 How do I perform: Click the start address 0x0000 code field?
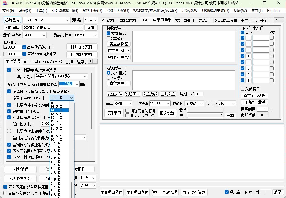click(x=12, y=47)
